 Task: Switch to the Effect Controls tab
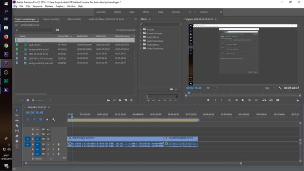tap(74, 19)
